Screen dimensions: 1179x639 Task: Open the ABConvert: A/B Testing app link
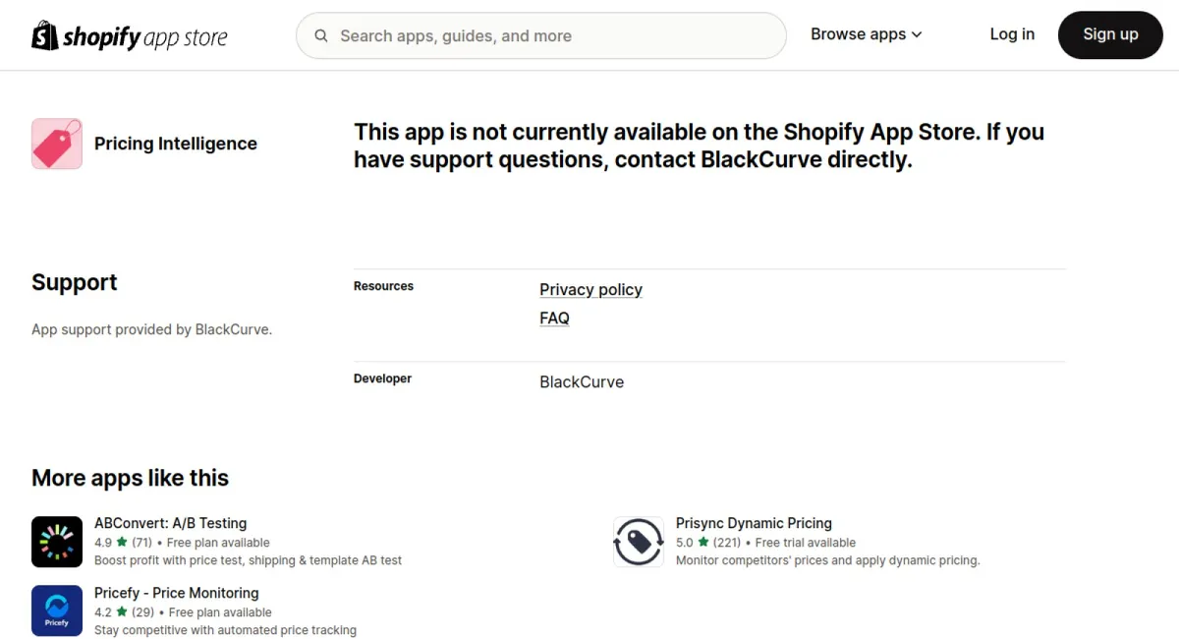(x=170, y=523)
